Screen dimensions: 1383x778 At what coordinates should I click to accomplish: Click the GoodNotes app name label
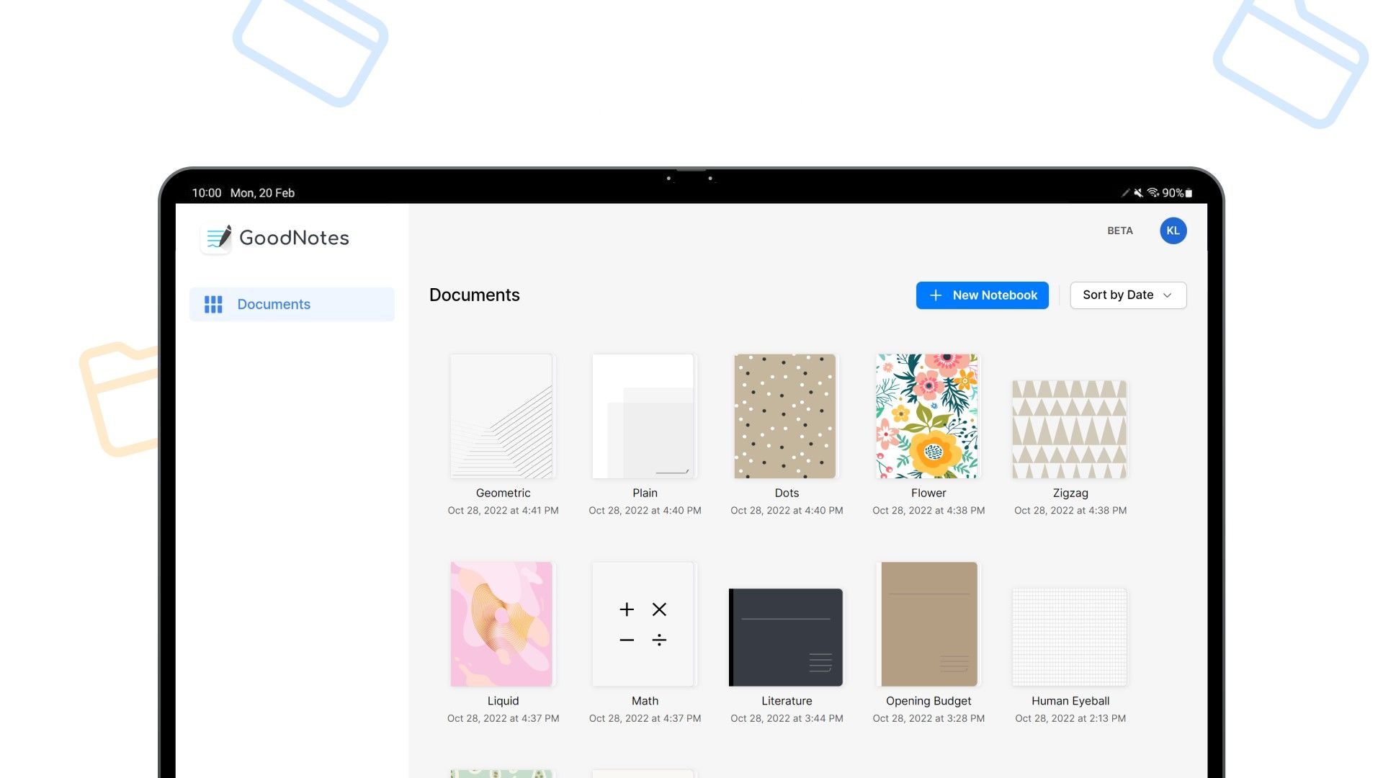[x=293, y=238]
